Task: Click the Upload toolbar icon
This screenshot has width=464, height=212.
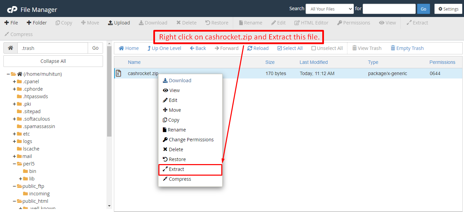Action: coord(110,23)
